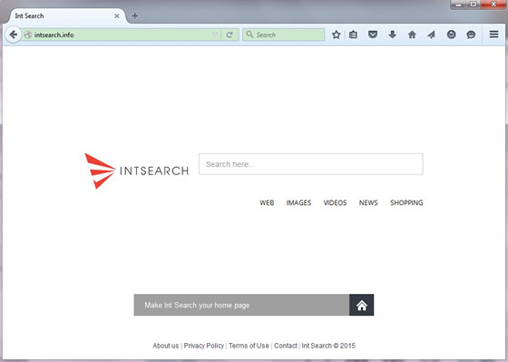Go back with the arrow button

tap(14, 34)
